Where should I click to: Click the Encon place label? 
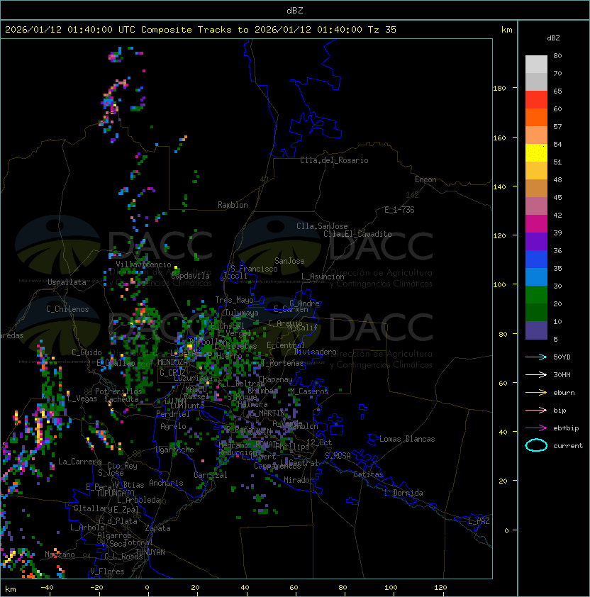click(x=425, y=179)
